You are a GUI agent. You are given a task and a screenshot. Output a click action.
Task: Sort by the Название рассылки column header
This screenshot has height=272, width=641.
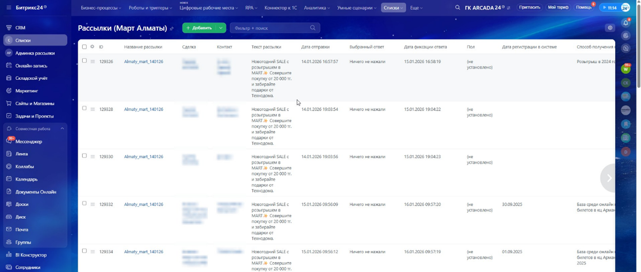coord(143,47)
